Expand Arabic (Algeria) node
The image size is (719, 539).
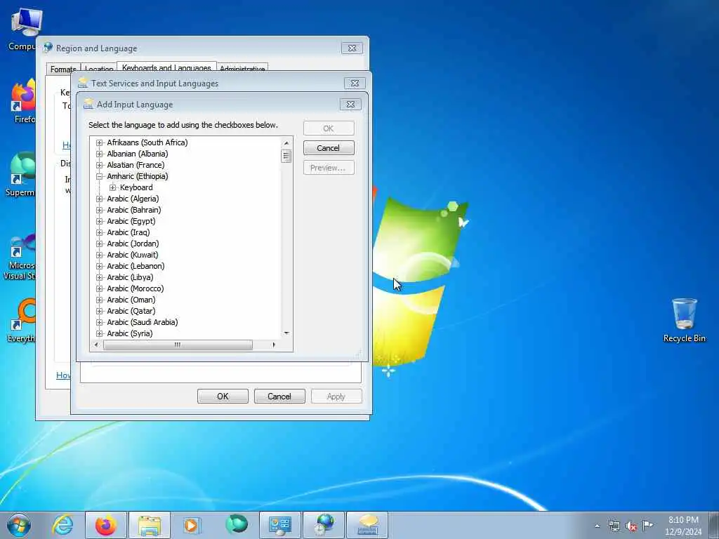tap(100, 199)
